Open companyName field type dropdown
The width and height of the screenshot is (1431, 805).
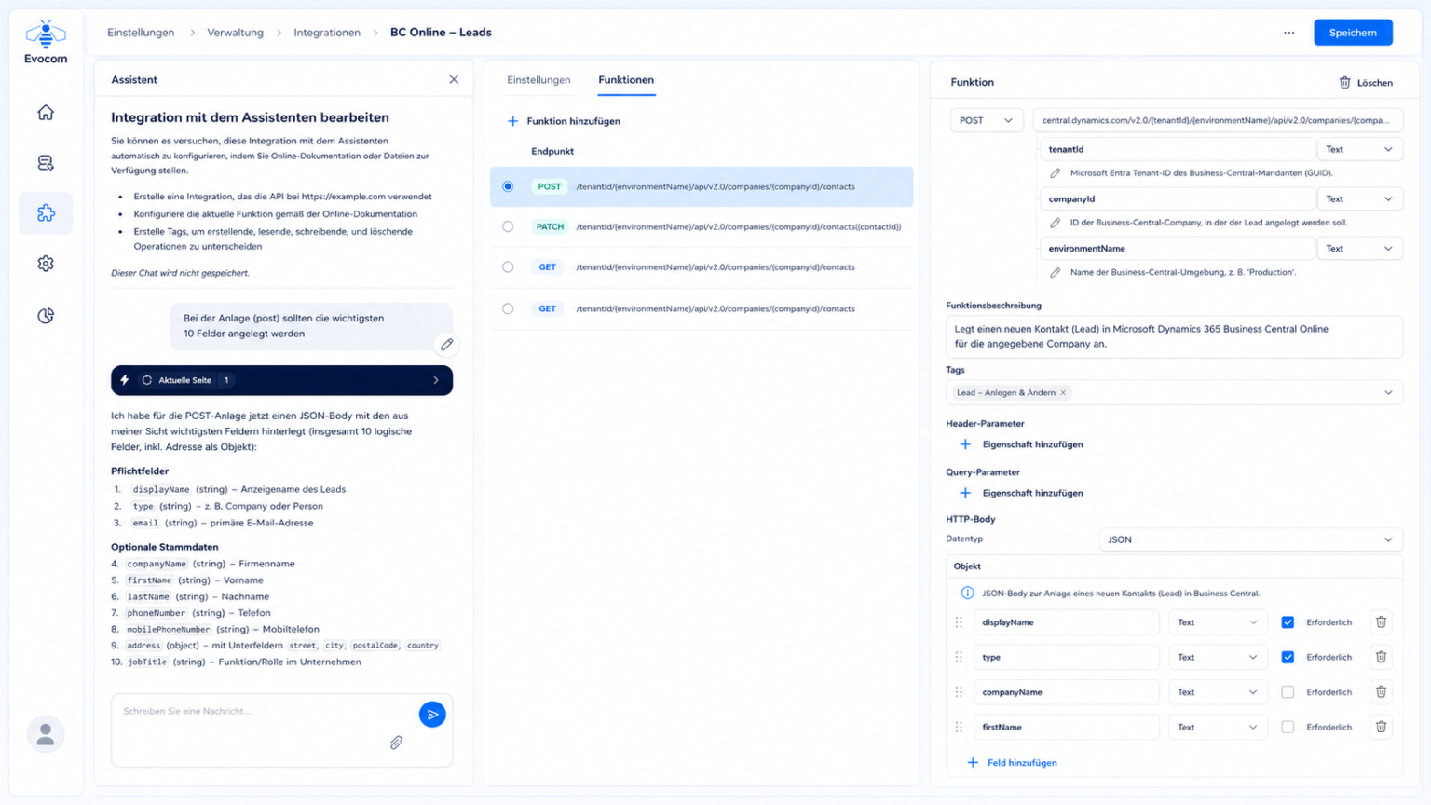[1218, 692]
